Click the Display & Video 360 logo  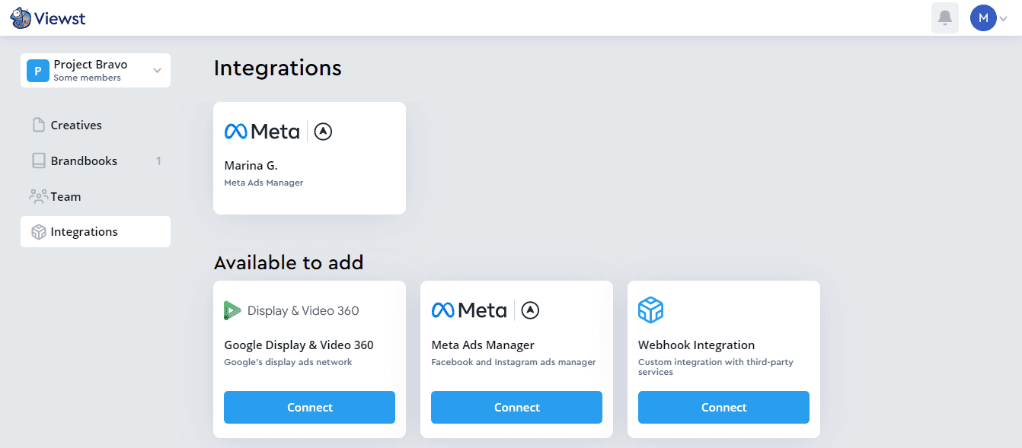291,310
